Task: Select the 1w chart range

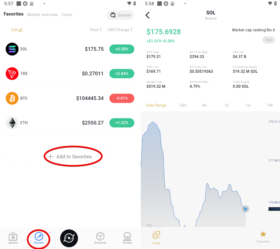Action: (248, 105)
